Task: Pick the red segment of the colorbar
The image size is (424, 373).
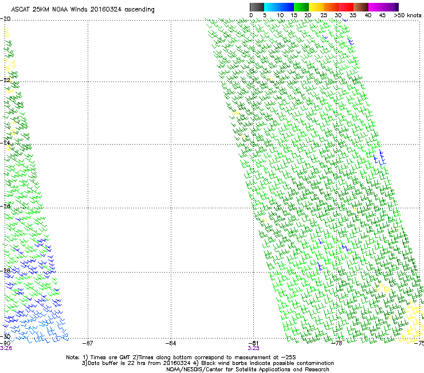Action: (346, 7)
